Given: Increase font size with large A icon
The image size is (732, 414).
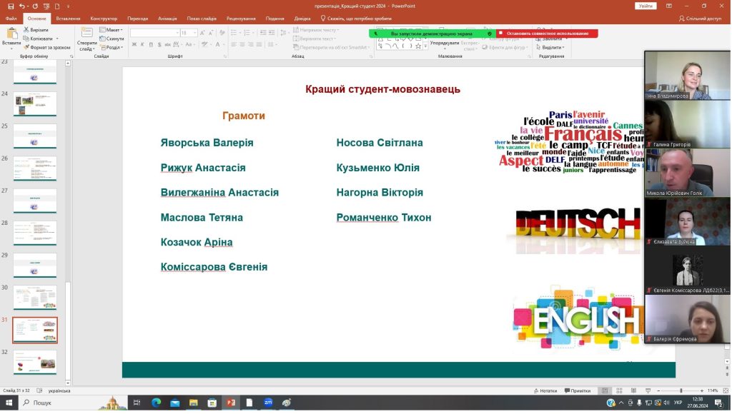Looking at the screenshot, I should pos(202,33).
